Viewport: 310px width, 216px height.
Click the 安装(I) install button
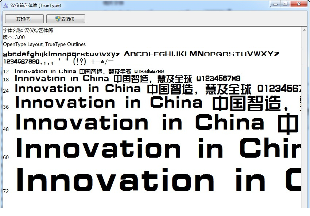(66, 19)
